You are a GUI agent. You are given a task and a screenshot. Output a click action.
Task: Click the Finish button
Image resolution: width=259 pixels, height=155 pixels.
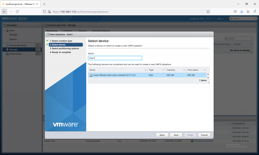coord(190,135)
